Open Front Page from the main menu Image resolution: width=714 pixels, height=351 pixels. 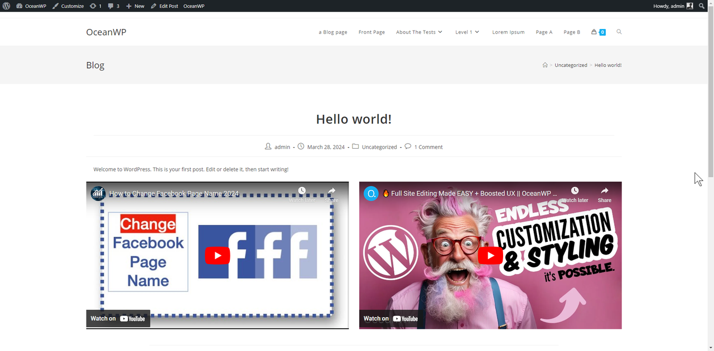372,32
